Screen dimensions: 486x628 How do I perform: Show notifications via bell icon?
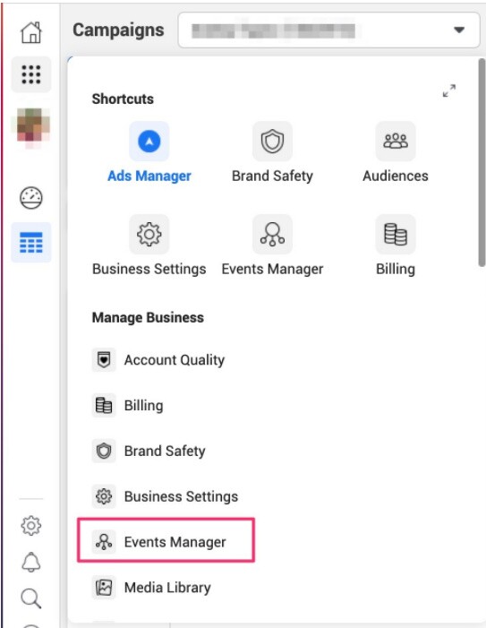click(x=30, y=562)
